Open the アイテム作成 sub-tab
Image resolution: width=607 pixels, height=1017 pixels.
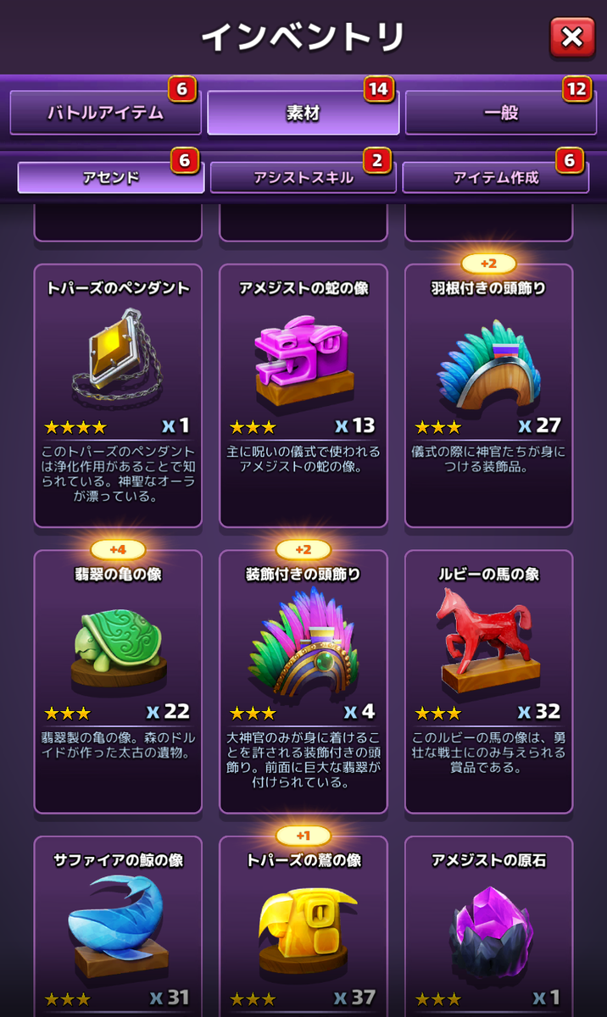495,178
